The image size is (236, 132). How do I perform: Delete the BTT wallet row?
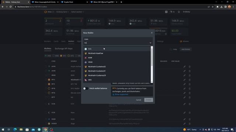[x=190, y=97]
